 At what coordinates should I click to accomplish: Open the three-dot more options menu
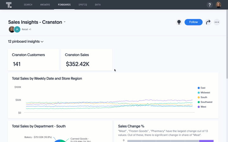click(217, 22)
